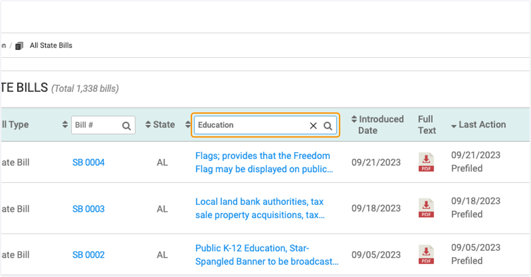Select AL state cell for SB 0004
531x277 pixels.
162,162
